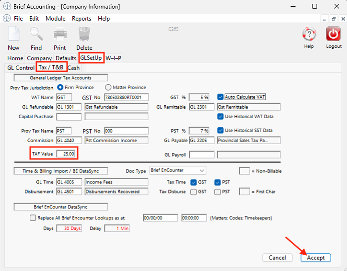Image resolution: width=347 pixels, height=271 pixels.
Task: Click the GST % field
Action: [x=199, y=97]
